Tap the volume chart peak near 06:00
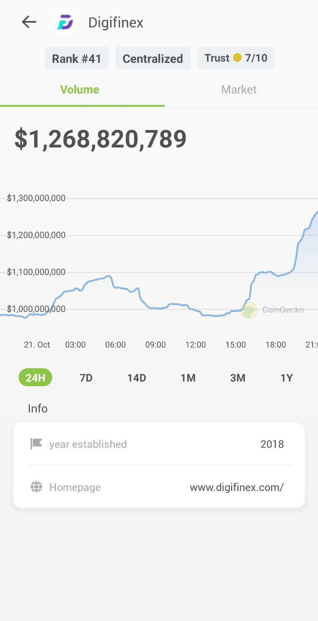The height and width of the screenshot is (621, 318). [109, 276]
